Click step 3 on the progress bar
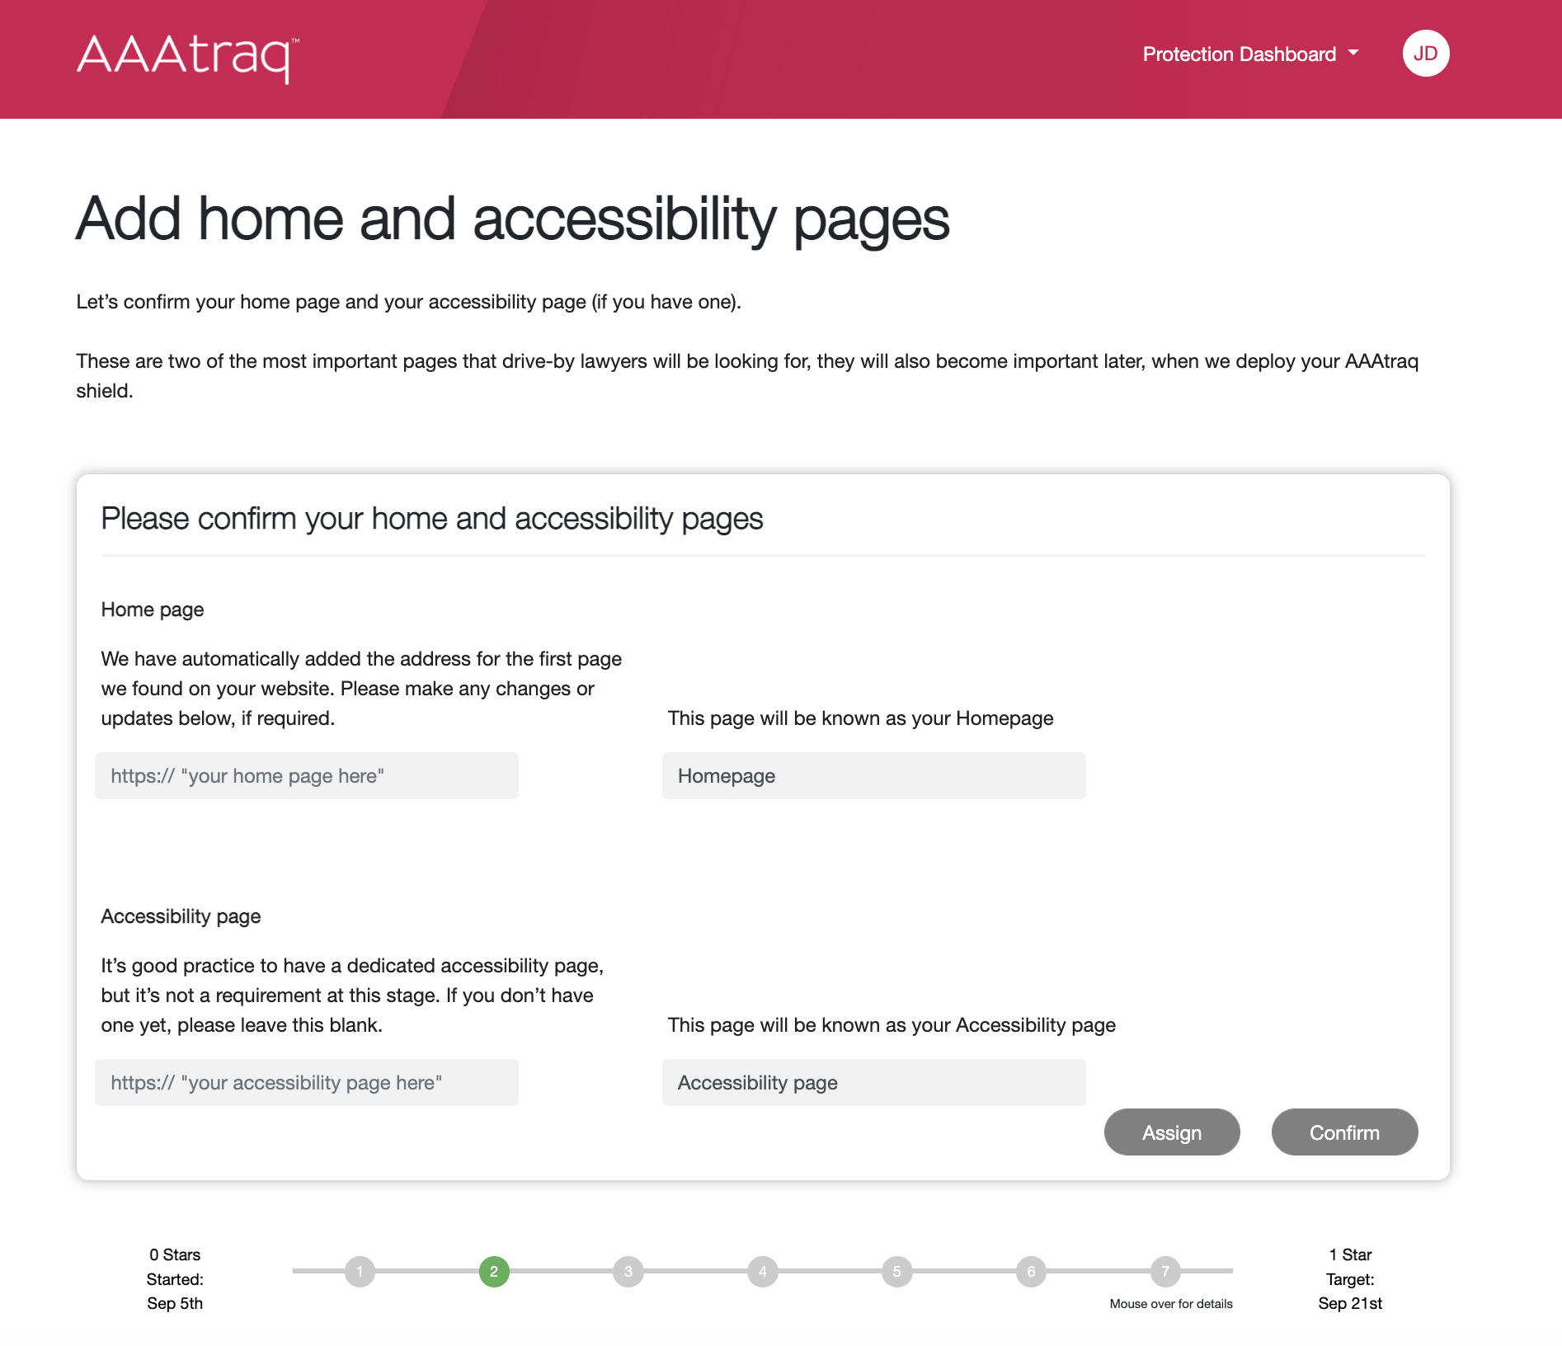 click(x=628, y=1272)
